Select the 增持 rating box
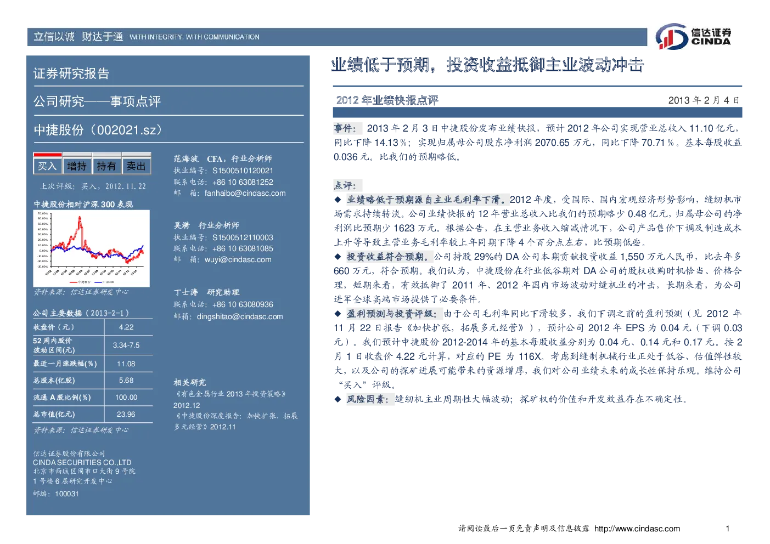Screen dimensions: 770x544 [77, 166]
